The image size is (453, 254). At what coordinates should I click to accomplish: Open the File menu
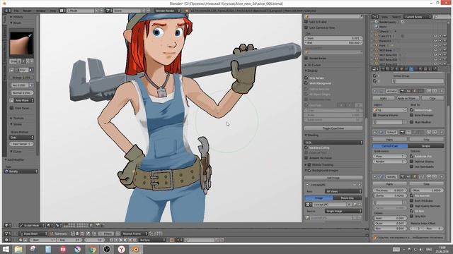click(x=16, y=11)
